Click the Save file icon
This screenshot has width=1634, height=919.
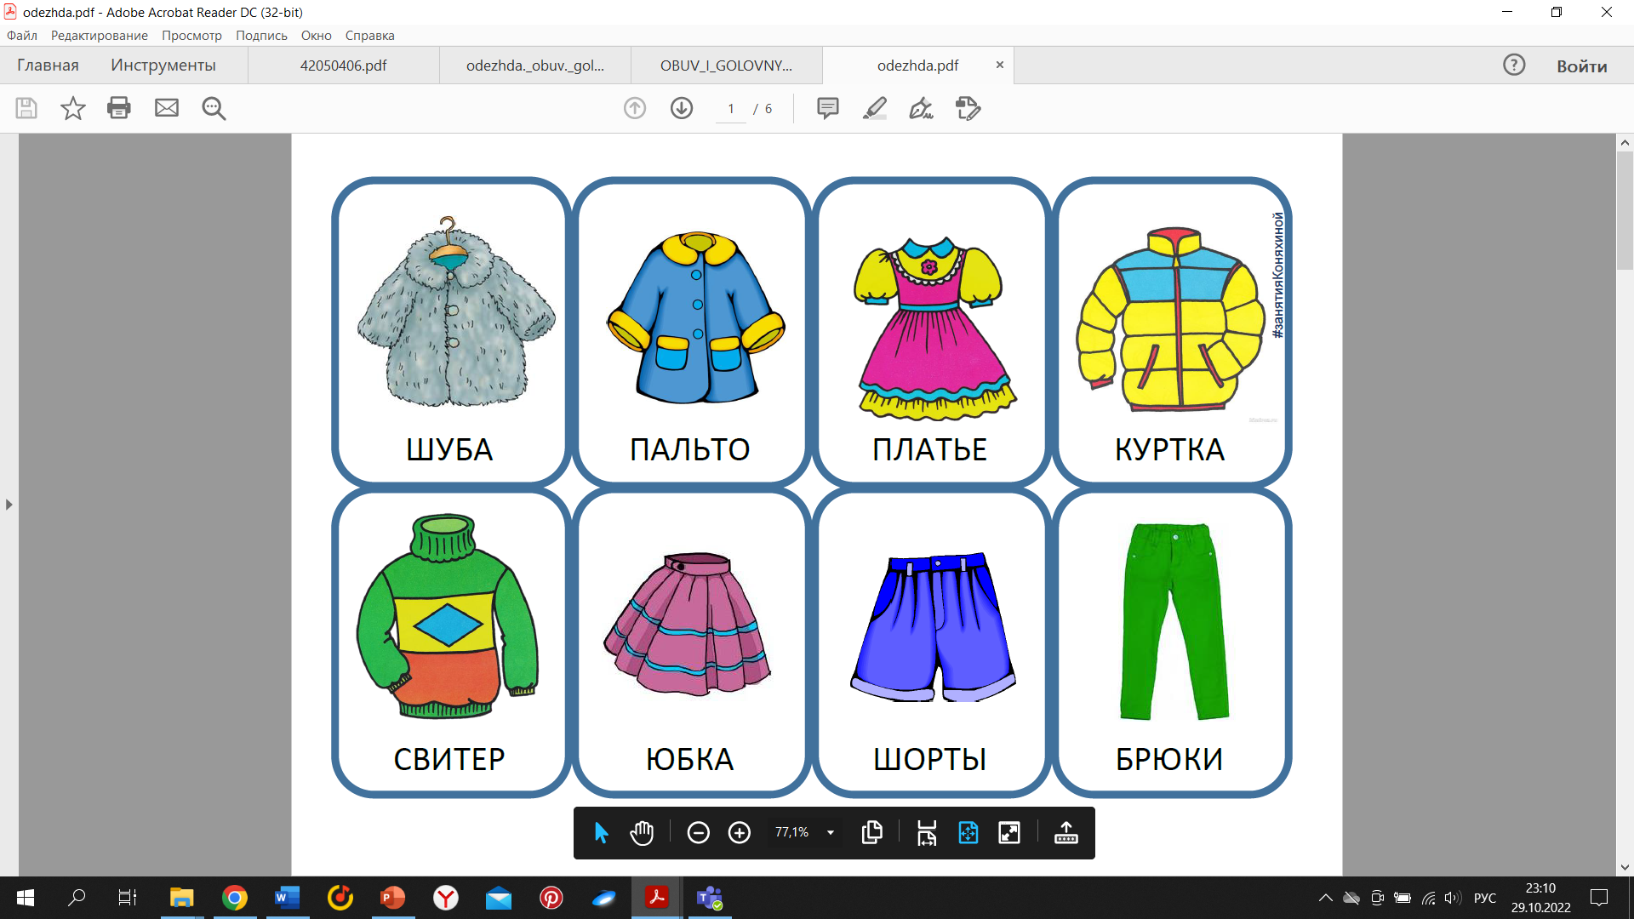point(26,108)
